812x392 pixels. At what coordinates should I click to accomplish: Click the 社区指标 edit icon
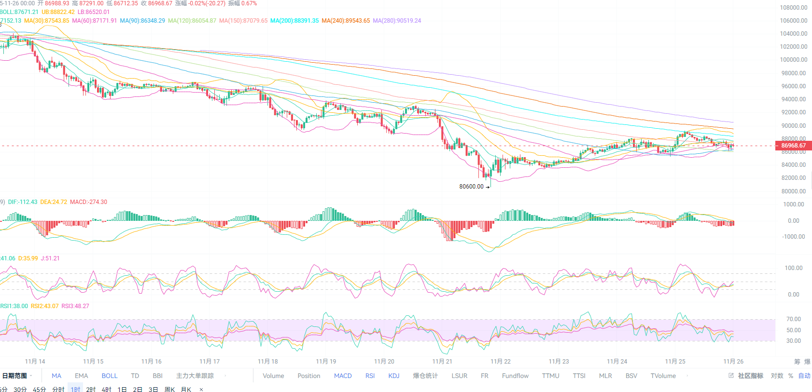pyautogui.click(x=731, y=376)
